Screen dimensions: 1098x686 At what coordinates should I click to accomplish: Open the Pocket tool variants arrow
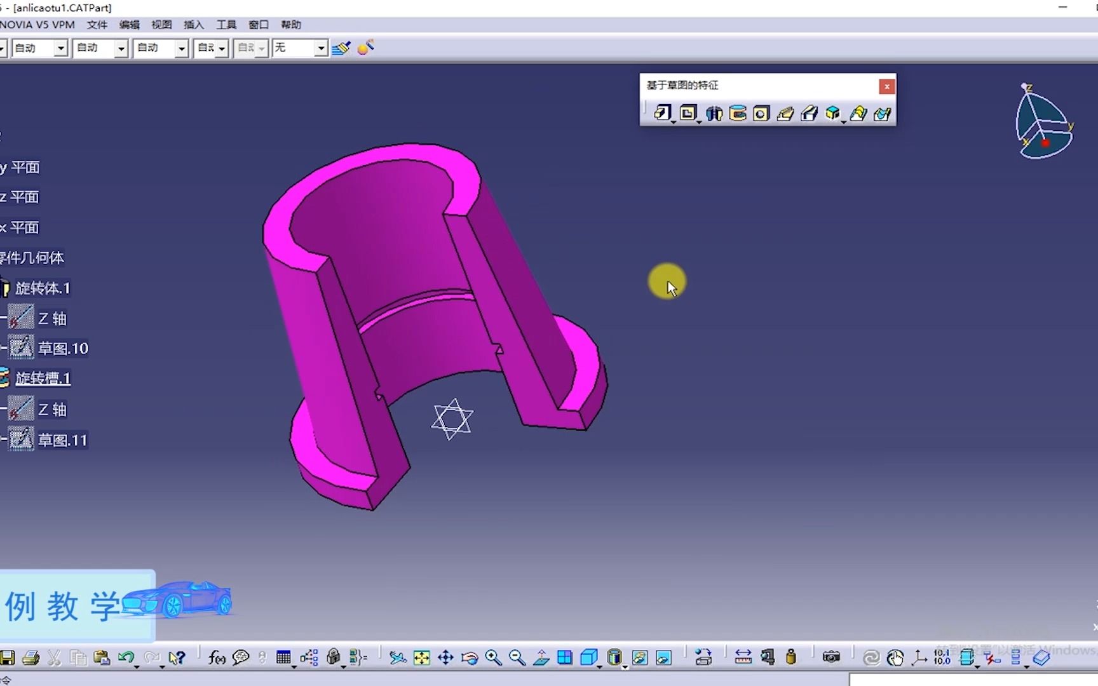pos(699,121)
